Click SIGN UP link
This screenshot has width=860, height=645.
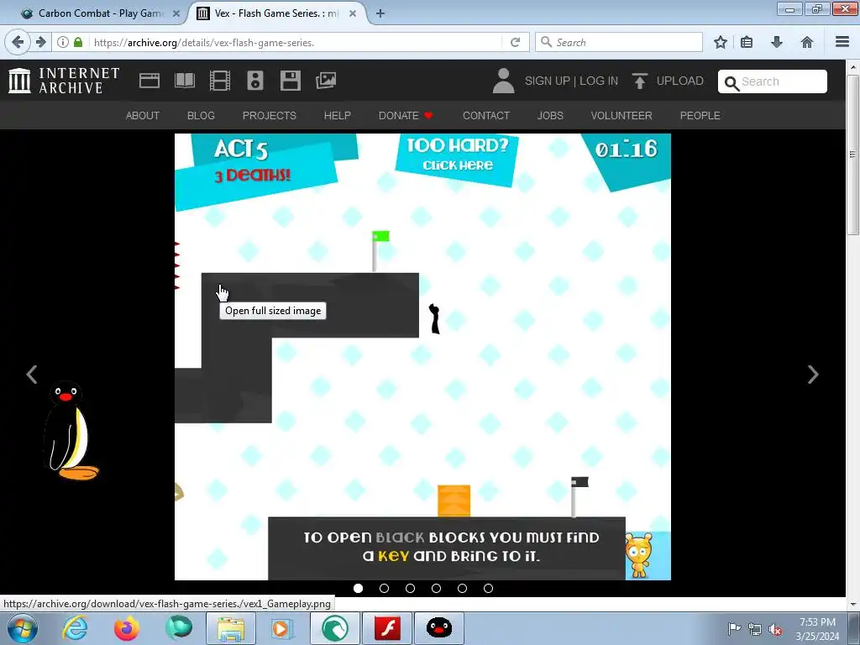[547, 81]
